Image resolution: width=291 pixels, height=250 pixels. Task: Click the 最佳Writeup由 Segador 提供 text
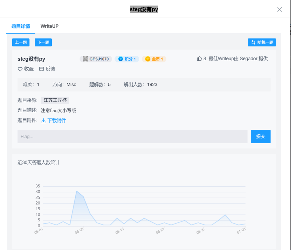pyautogui.click(x=238, y=59)
